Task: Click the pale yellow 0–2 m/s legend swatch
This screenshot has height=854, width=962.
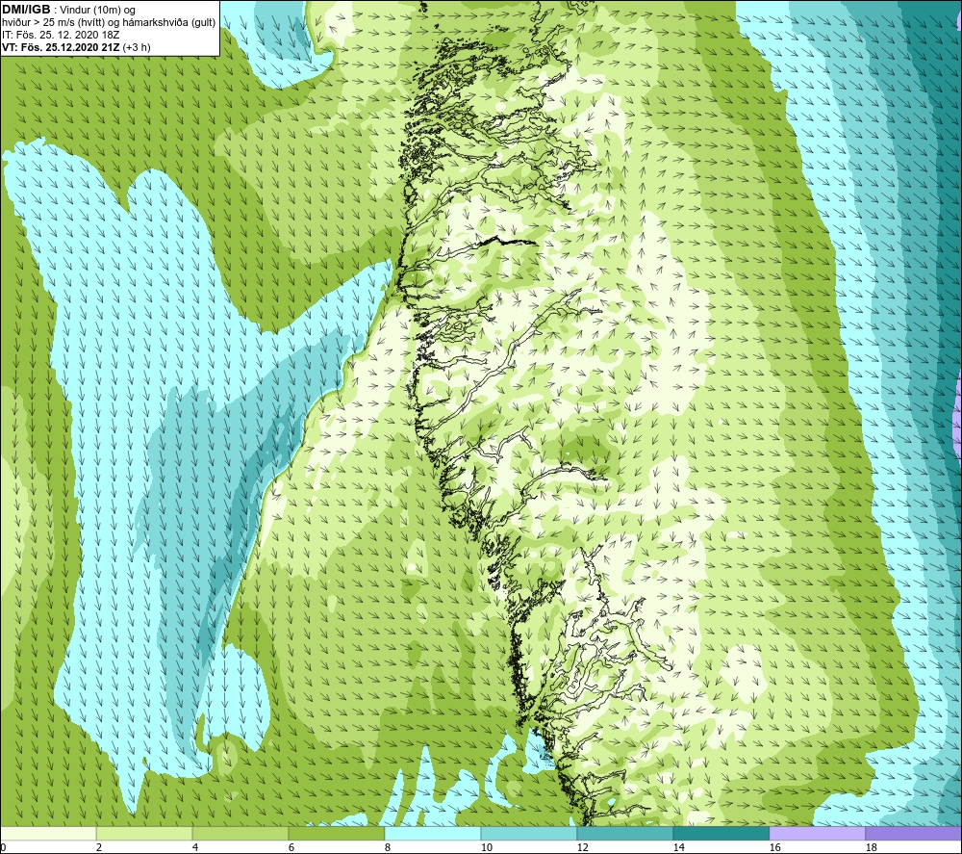Action: coord(48,833)
